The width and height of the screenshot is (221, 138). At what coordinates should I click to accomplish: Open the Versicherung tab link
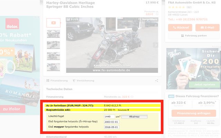[84, 80]
